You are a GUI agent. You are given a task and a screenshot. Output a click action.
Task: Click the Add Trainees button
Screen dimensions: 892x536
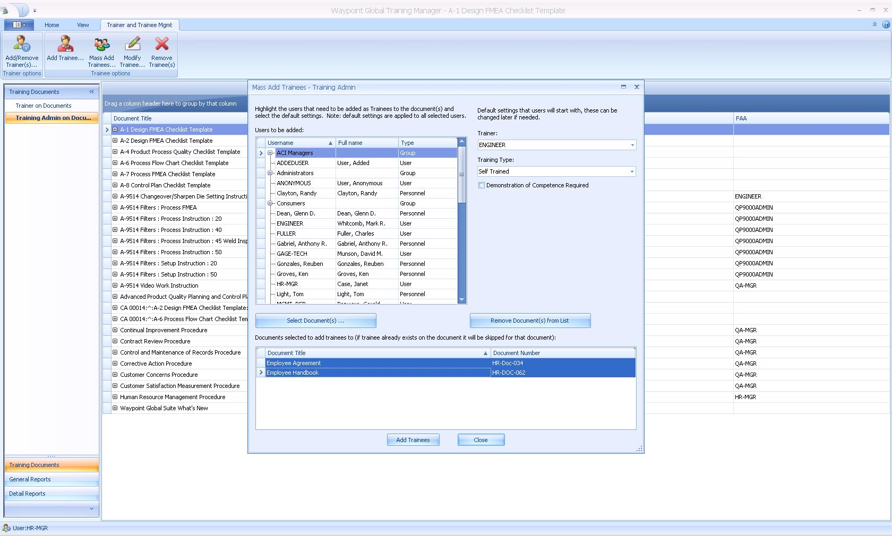(413, 440)
